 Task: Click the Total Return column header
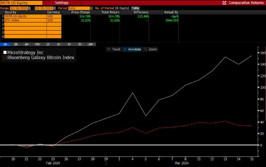pos(110,12)
